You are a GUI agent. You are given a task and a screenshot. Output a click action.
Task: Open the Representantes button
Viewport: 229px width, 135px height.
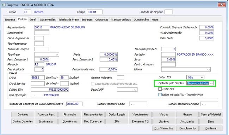pos(93,115)
